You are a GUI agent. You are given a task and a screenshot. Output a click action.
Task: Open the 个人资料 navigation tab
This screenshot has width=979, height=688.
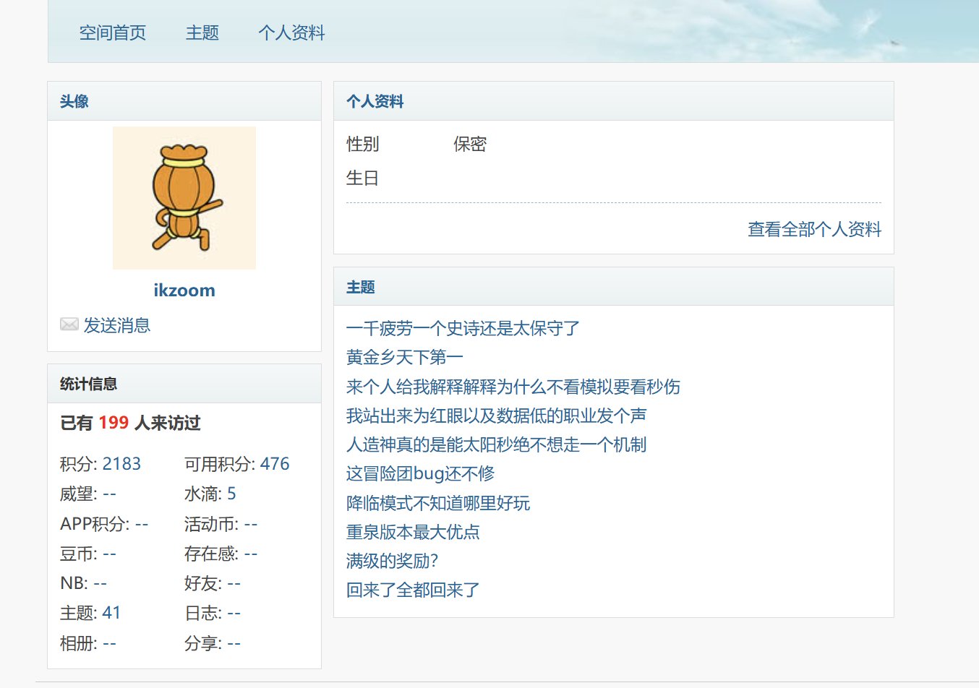(x=292, y=33)
